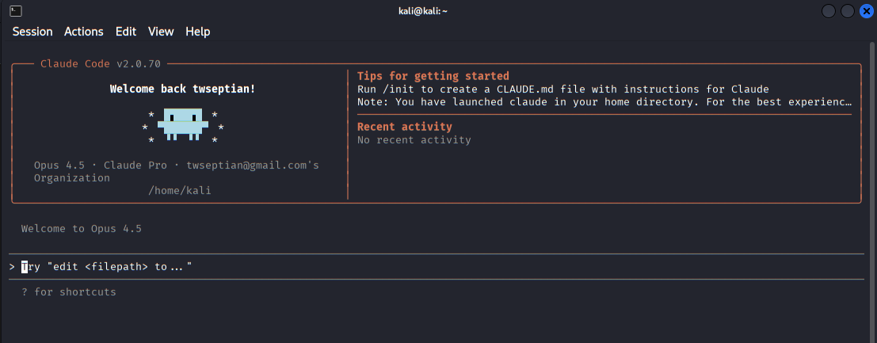Viewport: 877px width, 343px height.
Task: Click the "Recent activity" heading
Action: [405, 127]
